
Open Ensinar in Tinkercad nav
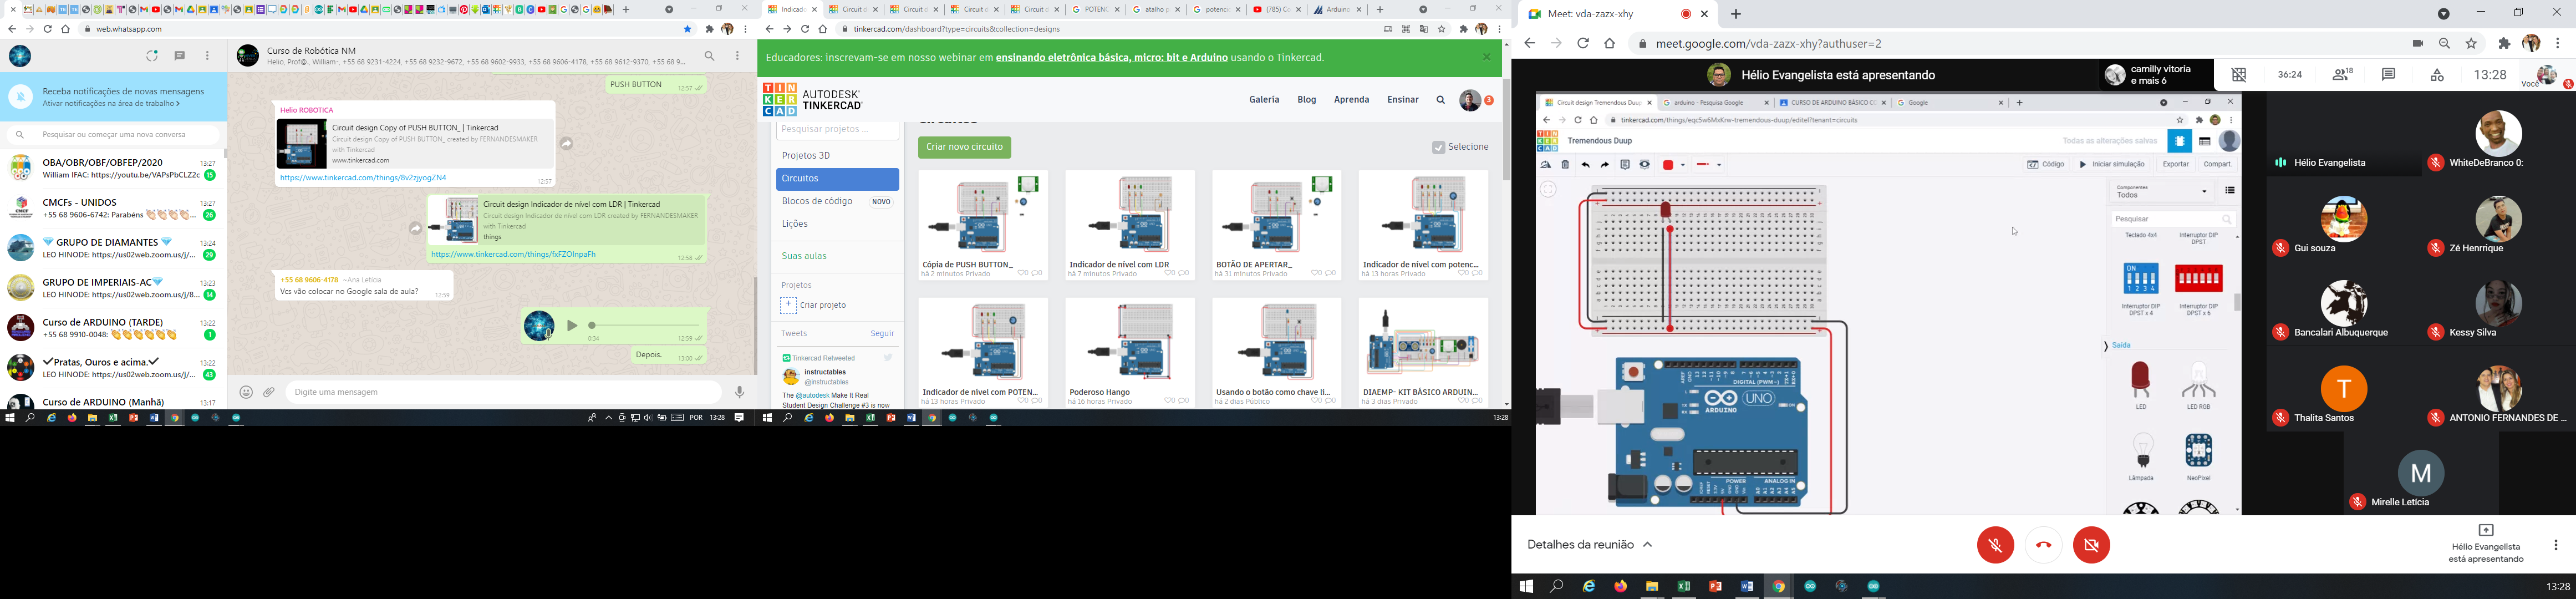coord(1403,100)
